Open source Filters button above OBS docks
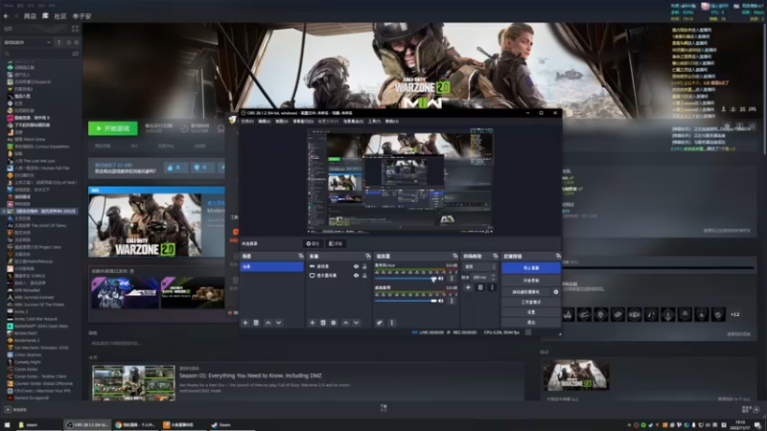This screenshot has width=767, height=431. (x=335, y=243)
